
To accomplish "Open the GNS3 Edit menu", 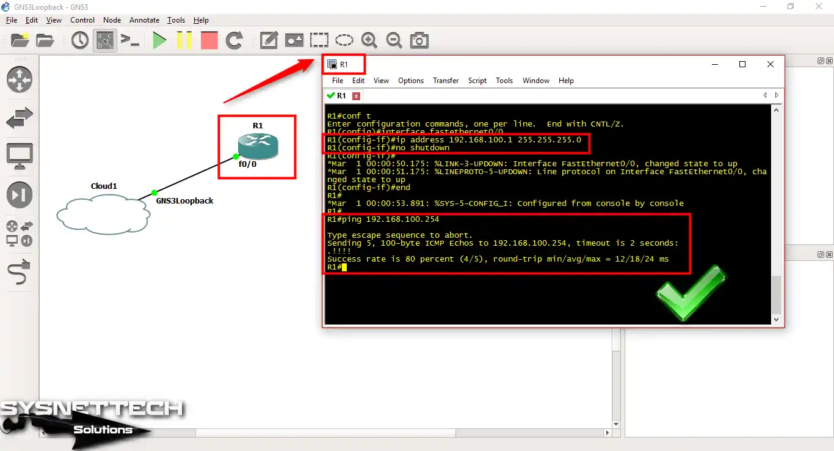I will click(x=32, y=20).
